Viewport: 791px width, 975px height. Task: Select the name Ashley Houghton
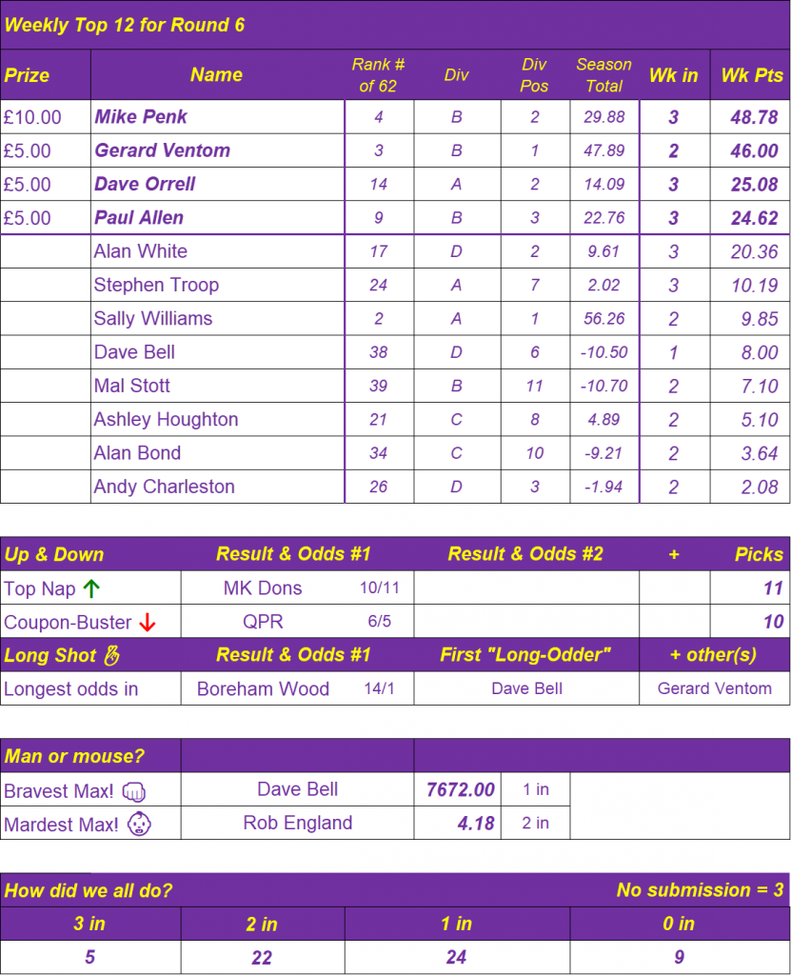pos(166,419)
